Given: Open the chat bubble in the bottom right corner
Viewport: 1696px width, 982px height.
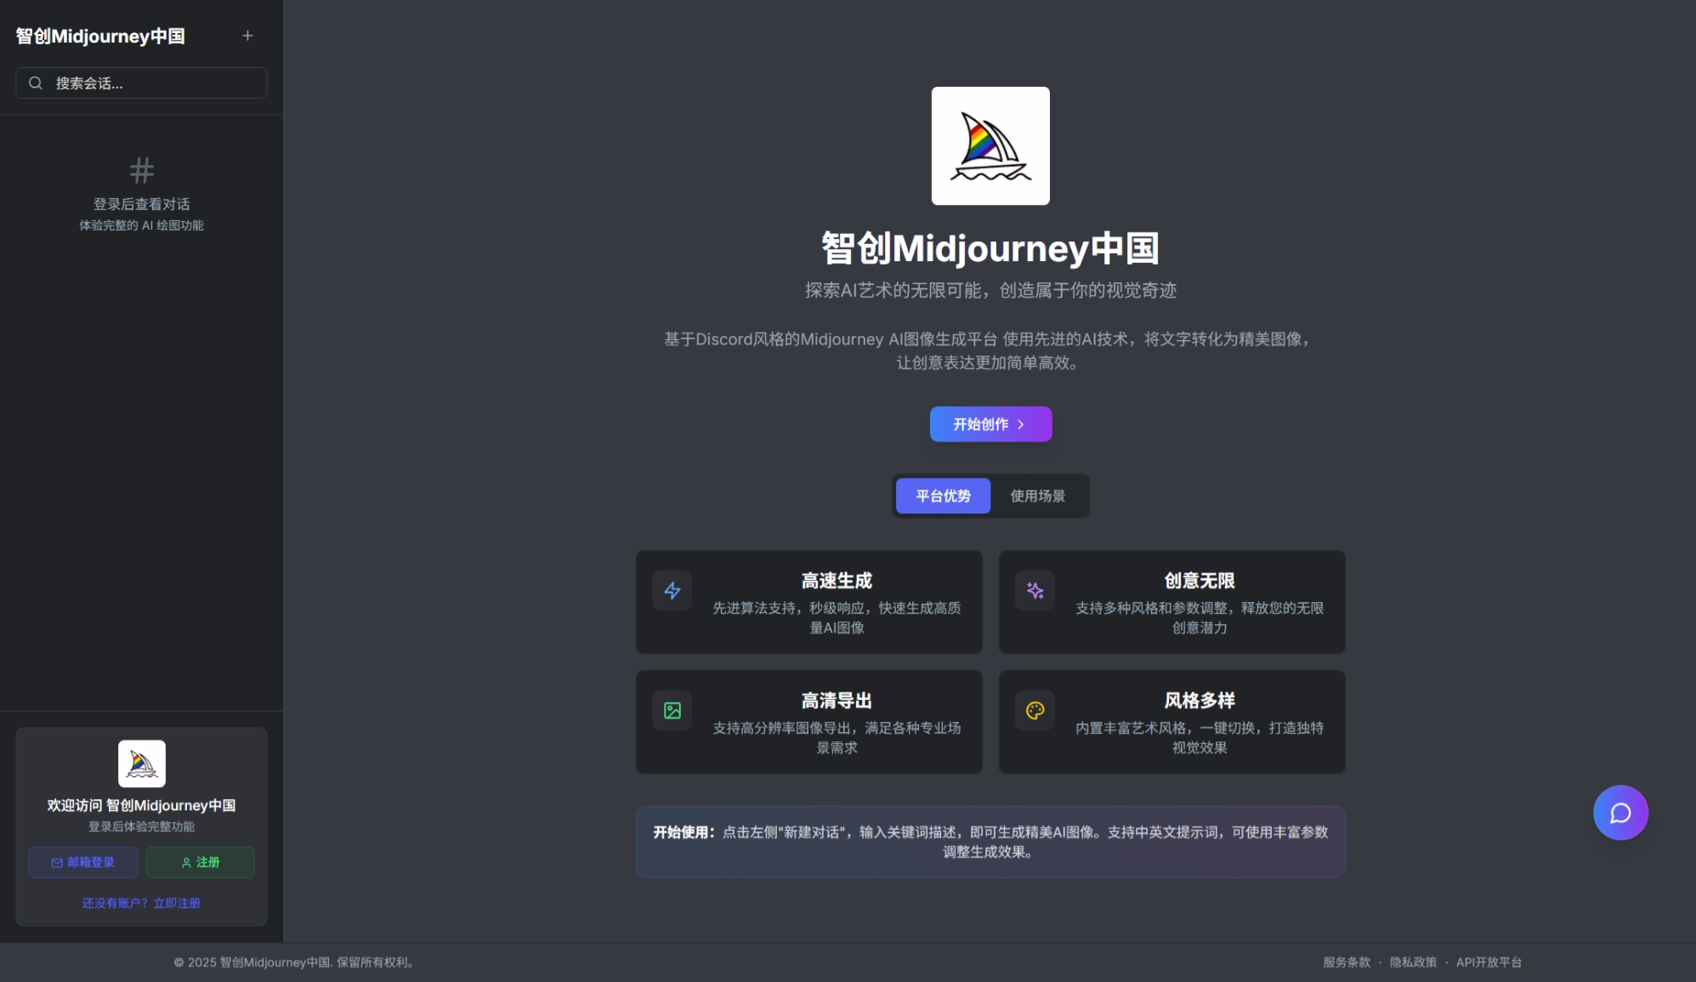Looking at the screenshot, I should (x=1620, y=812).
